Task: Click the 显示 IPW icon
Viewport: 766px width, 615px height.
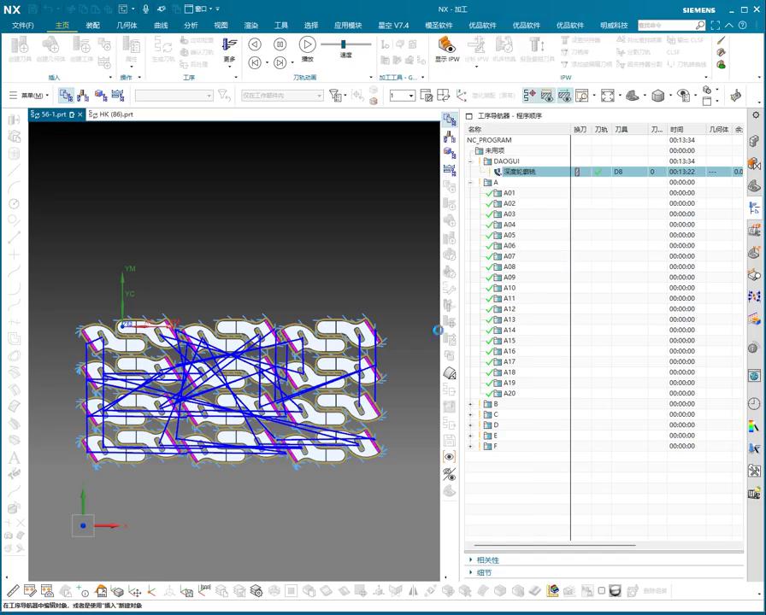Action: (x=446, y=47)
